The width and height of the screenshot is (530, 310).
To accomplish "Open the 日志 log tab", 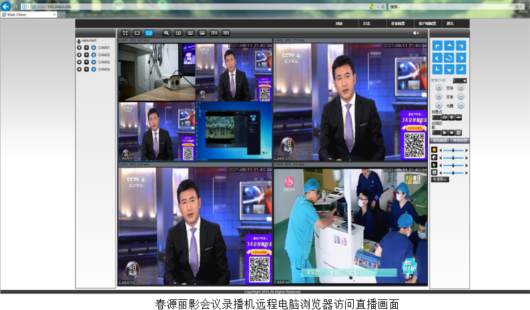I will pyautogui.click(x=366, y=23).
